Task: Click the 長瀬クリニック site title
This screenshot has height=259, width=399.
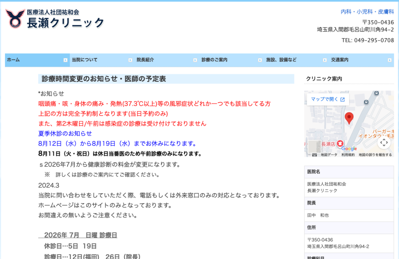Action: 65,23
